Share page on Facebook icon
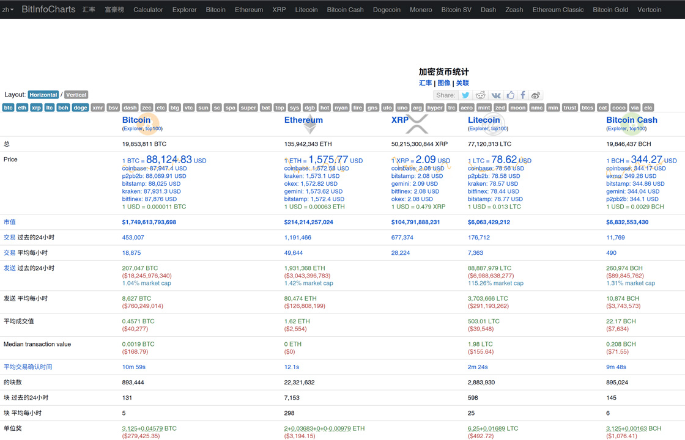Image resolution: width=685 pixels, height=440 pixels. coord(522,95)
